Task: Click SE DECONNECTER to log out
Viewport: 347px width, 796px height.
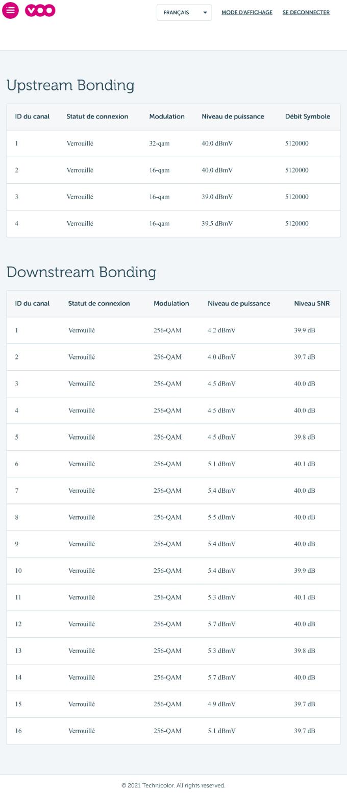Action: pyautogui.click(x=306, y=13)
